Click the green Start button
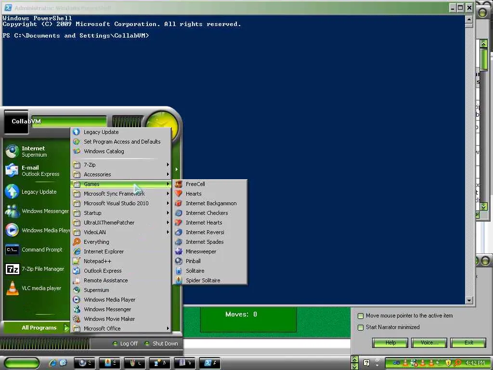493x370 pixels. pyautogui.click(x=22, y=363)
